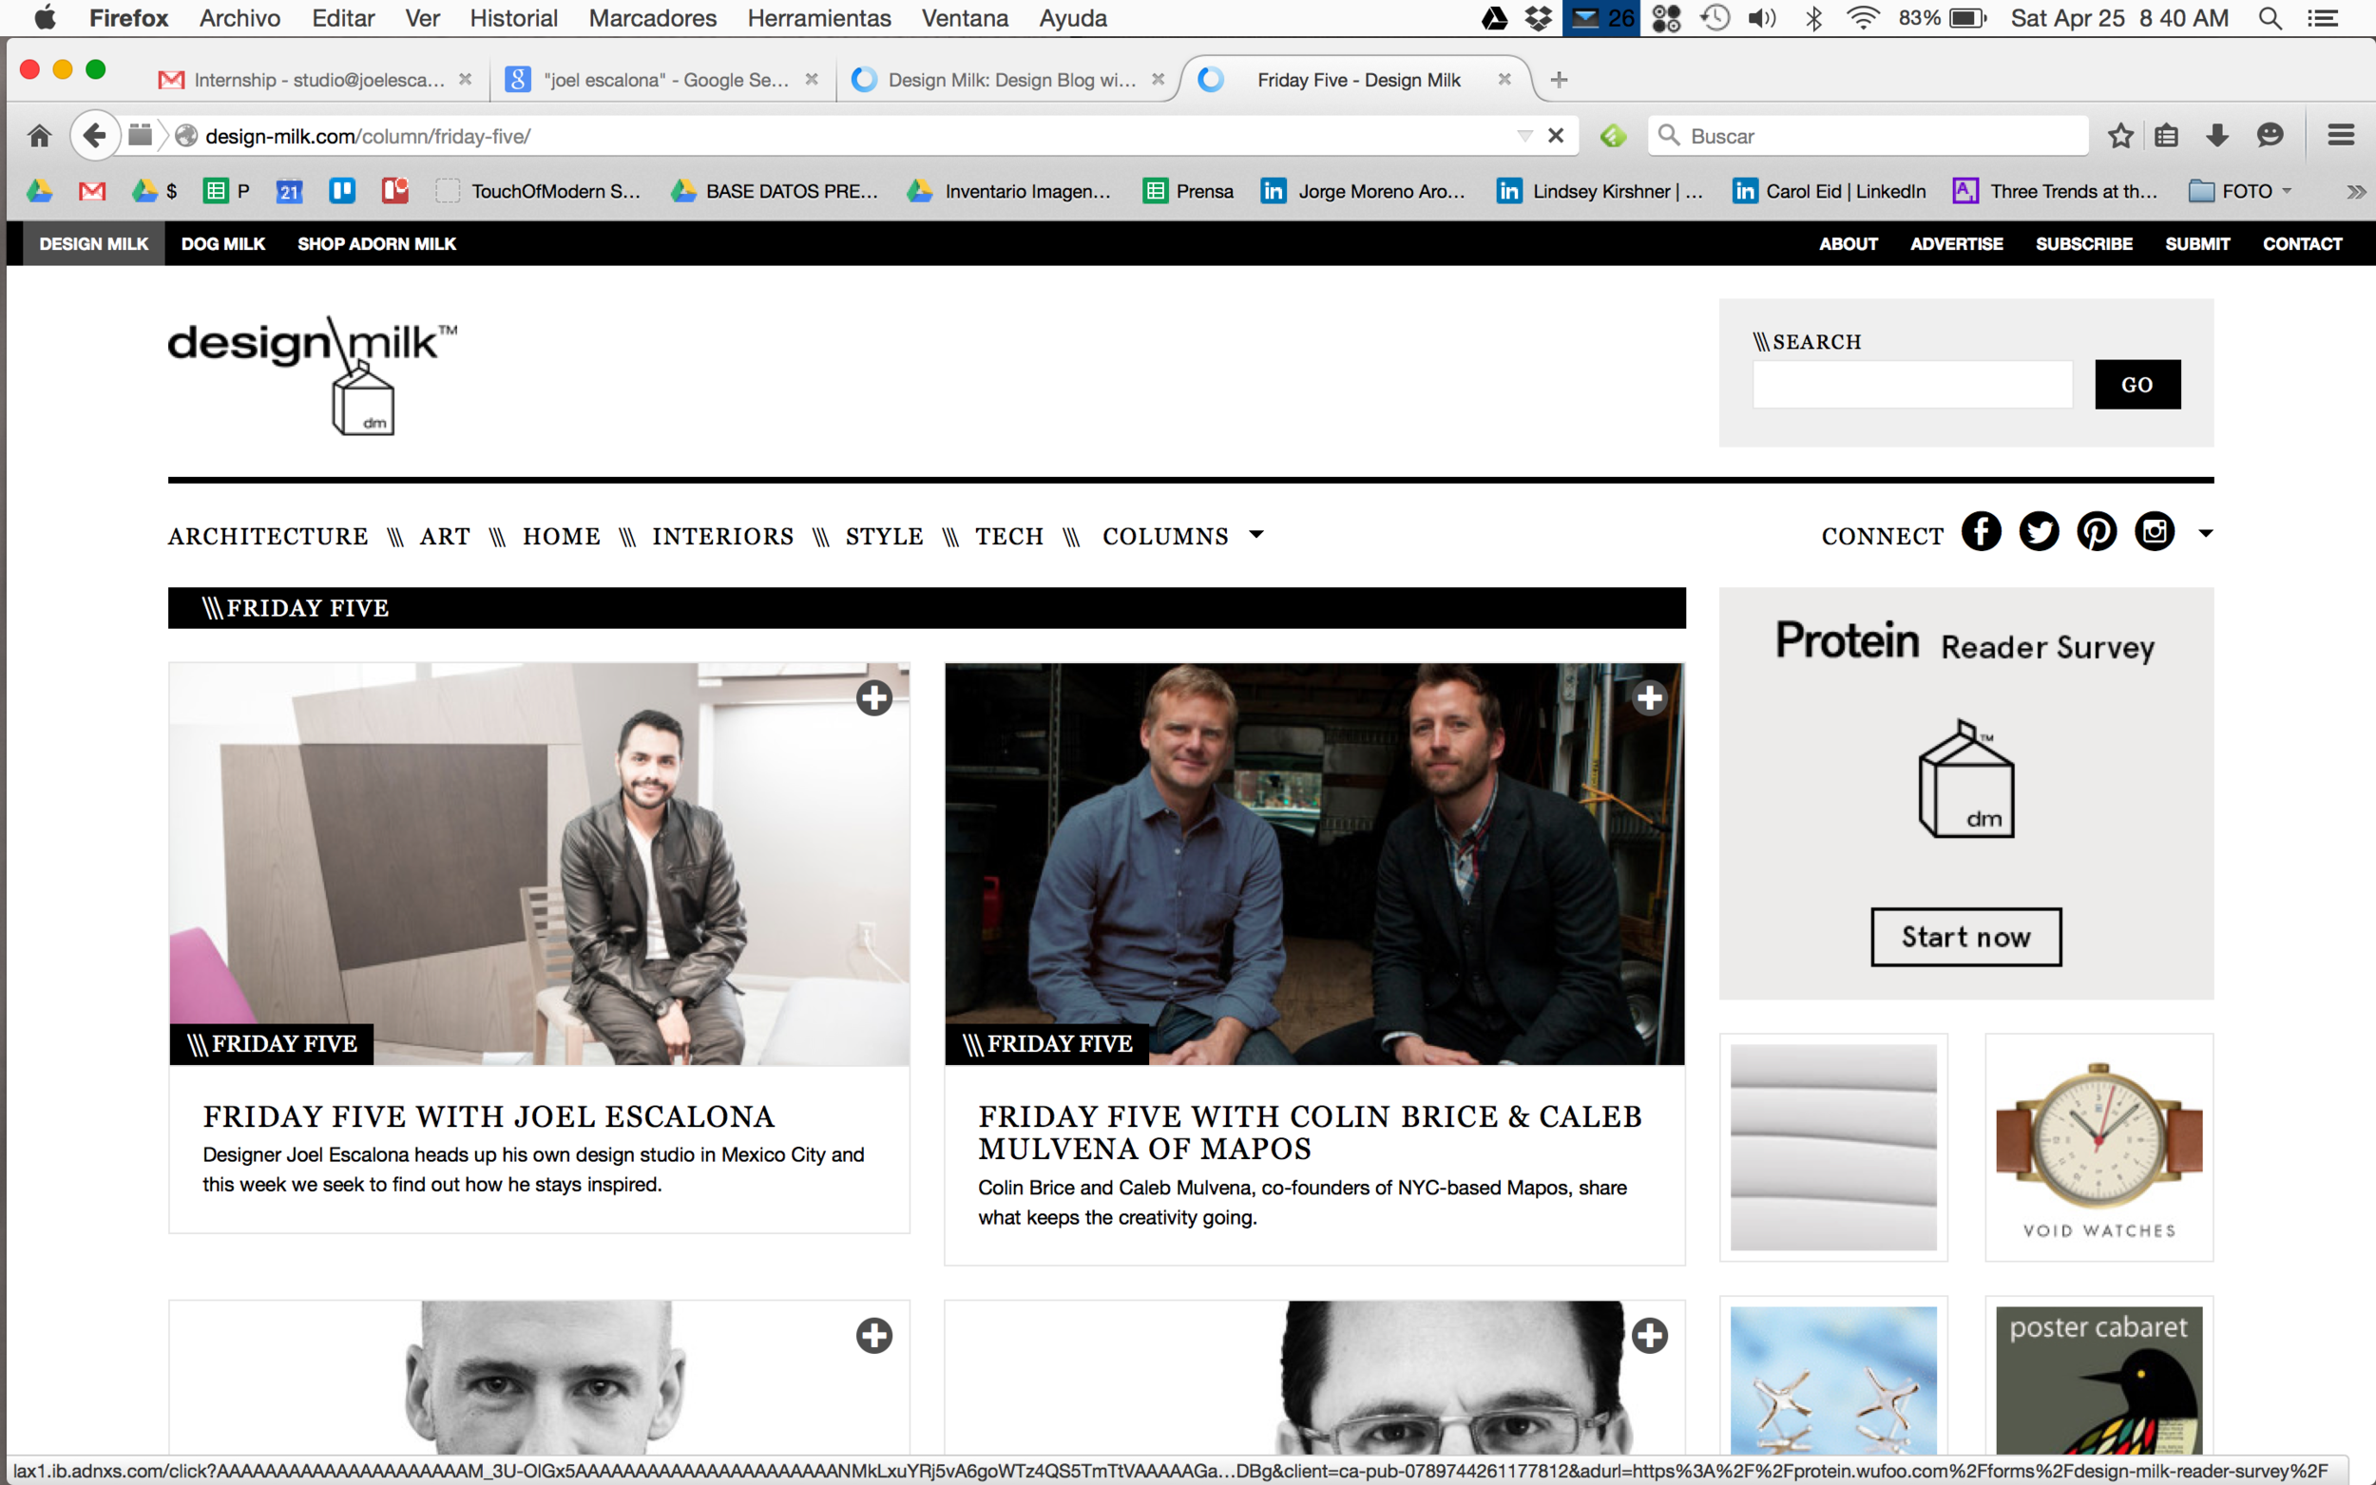The image size is (2376, 1485).
Task: Open Friday Five with Colin Brice & Caleb Mulvena title
Action: (x=1311, y=1133)
